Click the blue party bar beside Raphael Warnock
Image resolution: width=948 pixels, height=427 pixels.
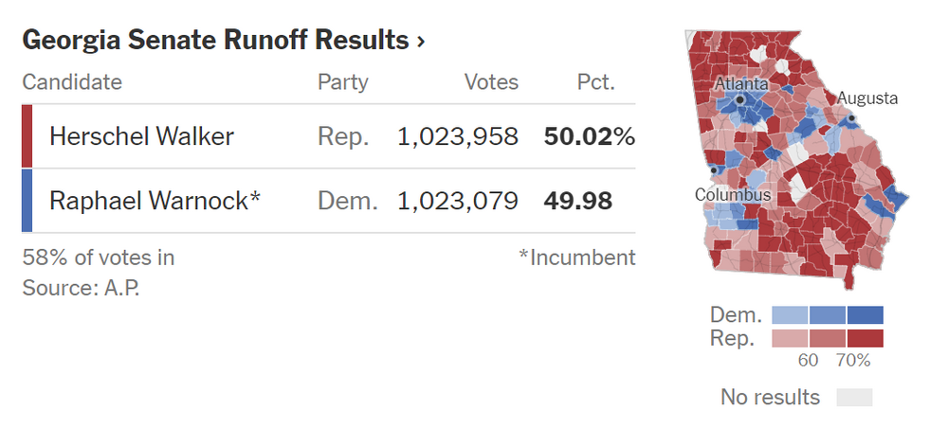pyautogui.click(x=27, y=201)
